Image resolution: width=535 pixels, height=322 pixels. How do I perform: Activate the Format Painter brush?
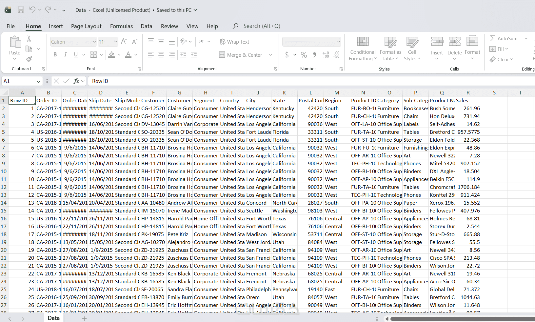(29, 59)
